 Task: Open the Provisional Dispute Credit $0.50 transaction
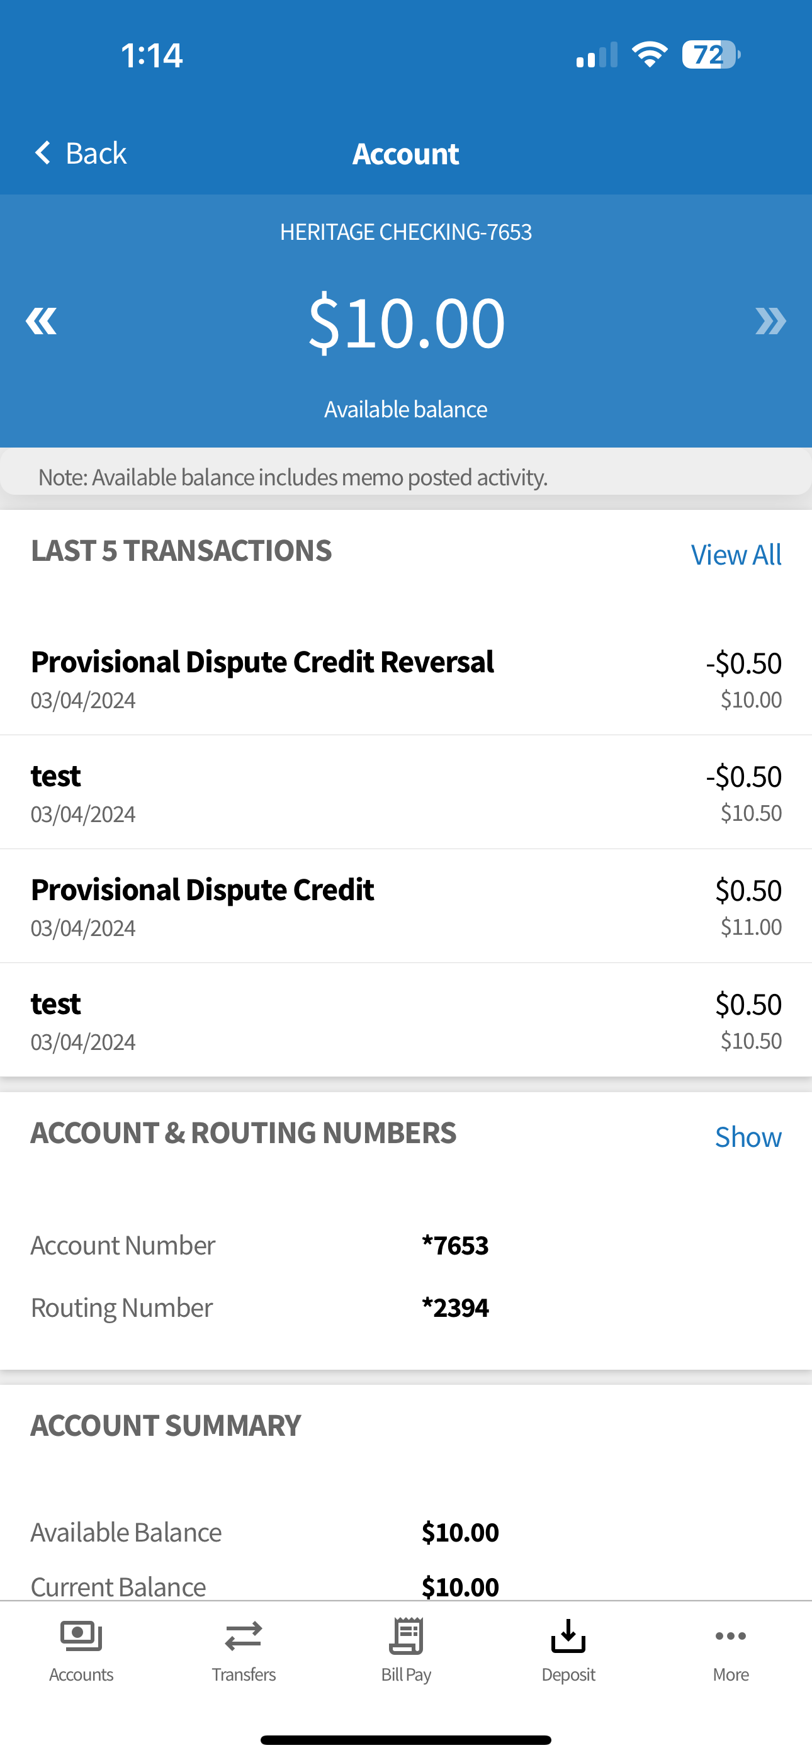click(x=406, y=906)
